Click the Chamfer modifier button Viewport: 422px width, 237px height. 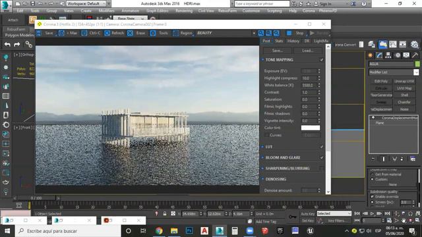(x=404, y=102)
